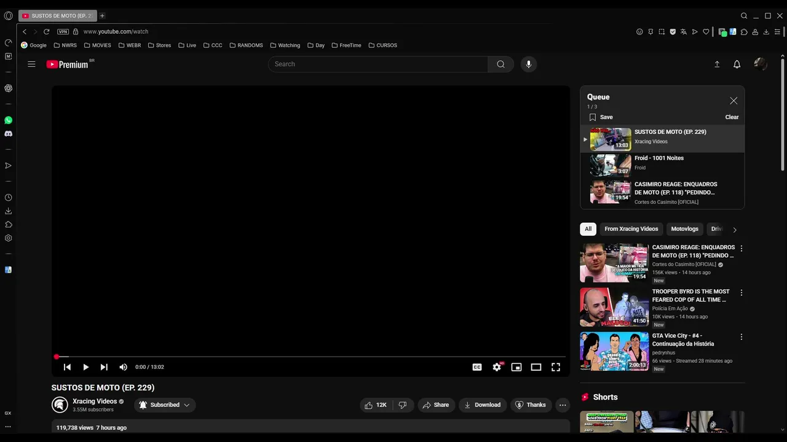The width and height of the screenshot is (787, 442).
Task: Select the Motovlogs chip
Action: (684, 229)
